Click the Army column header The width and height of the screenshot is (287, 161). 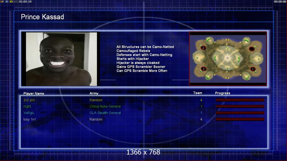94,93
